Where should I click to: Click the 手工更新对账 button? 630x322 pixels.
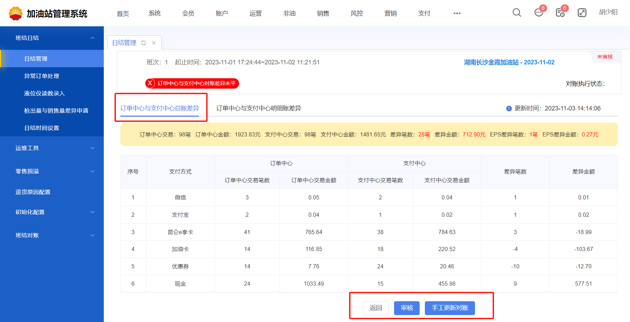click(450, 308)
